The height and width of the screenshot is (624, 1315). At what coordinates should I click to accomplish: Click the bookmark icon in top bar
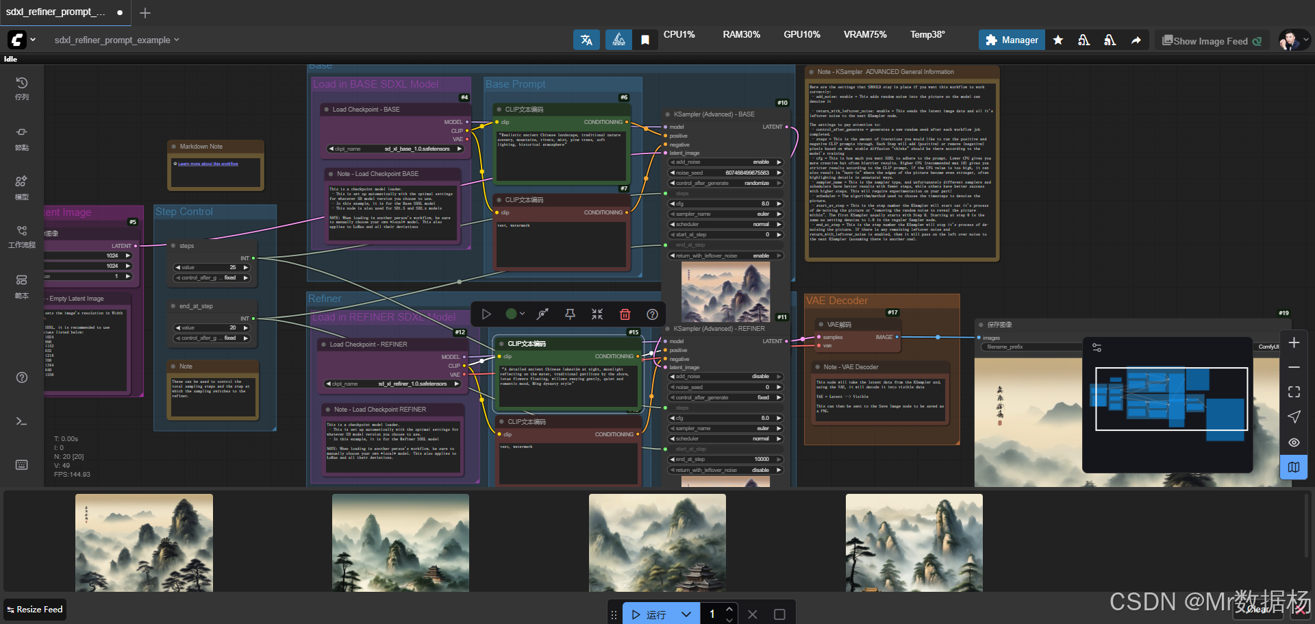645,40
